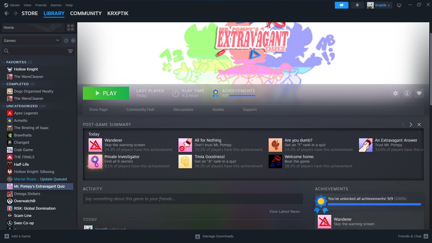The height and width of the screenshot is (243, 432).
Task: Click View Latest News
Action: tap(284, 212)
